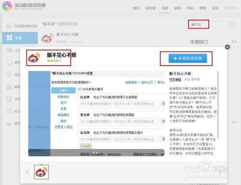Open the 皮肤 navigation tab
The width and height of the screenshot is (241, 185).
pos(177,8)
